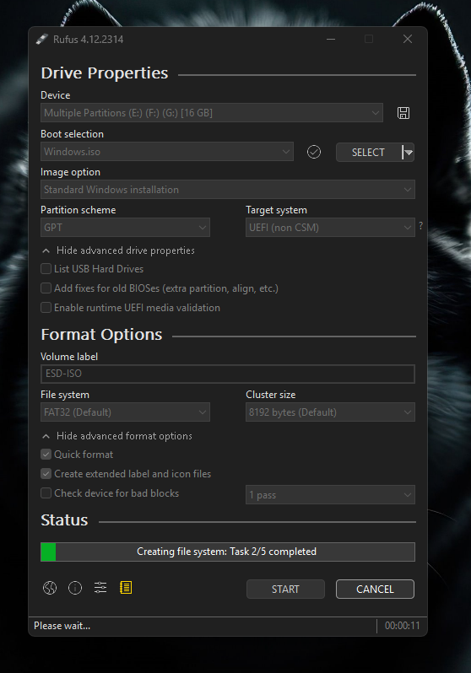Open the Device dropdown

coord(211,113)
